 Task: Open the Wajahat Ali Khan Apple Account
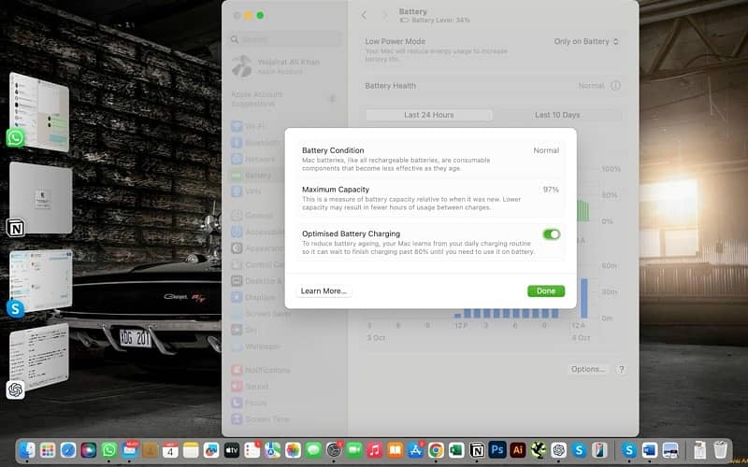280,65
